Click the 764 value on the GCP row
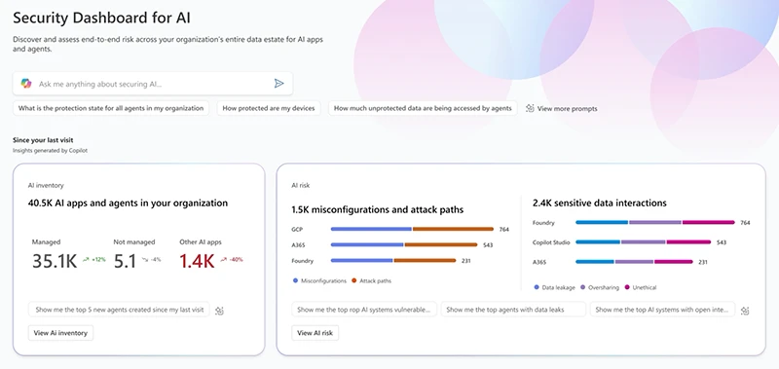 504,230
